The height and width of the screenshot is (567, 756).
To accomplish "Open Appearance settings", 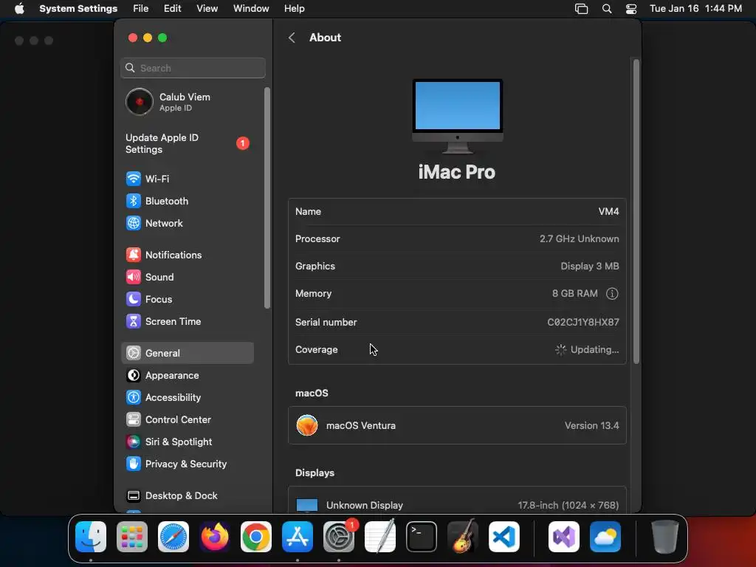I will 187,375.
